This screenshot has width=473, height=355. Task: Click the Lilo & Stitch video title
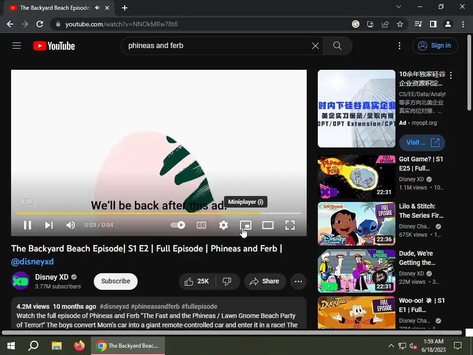click(421, 211)
